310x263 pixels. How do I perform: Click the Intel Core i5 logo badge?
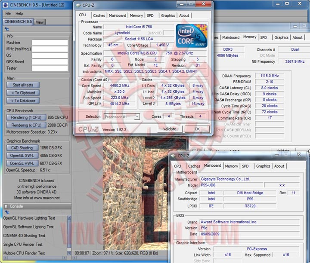[x=192, y=36]
